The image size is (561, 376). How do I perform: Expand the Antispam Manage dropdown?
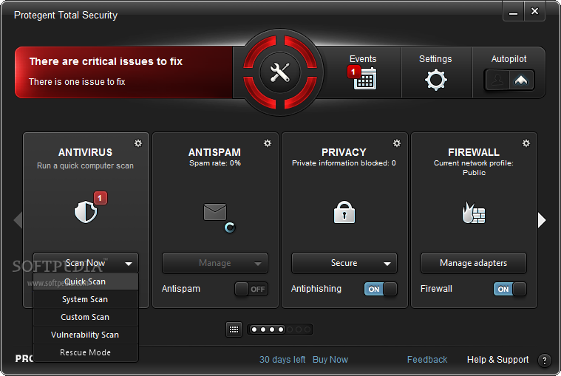[215, 264]
